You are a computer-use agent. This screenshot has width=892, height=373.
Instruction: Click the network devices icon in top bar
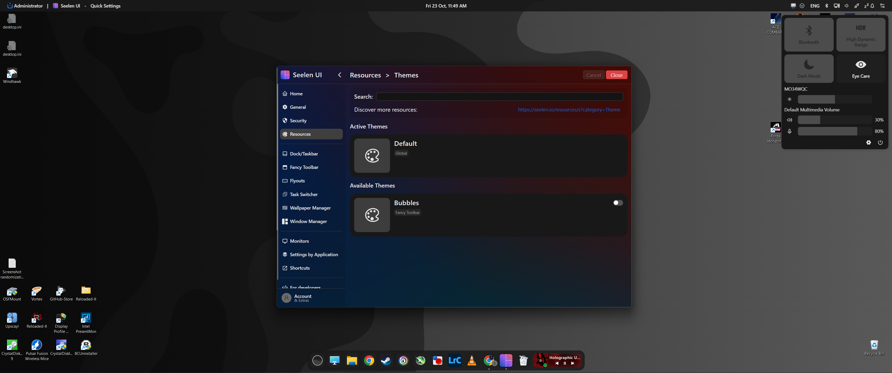(x=836, y=5)
